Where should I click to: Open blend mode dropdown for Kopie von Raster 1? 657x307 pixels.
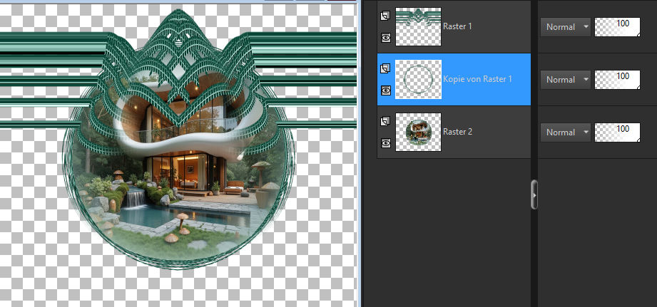point(566,80)
